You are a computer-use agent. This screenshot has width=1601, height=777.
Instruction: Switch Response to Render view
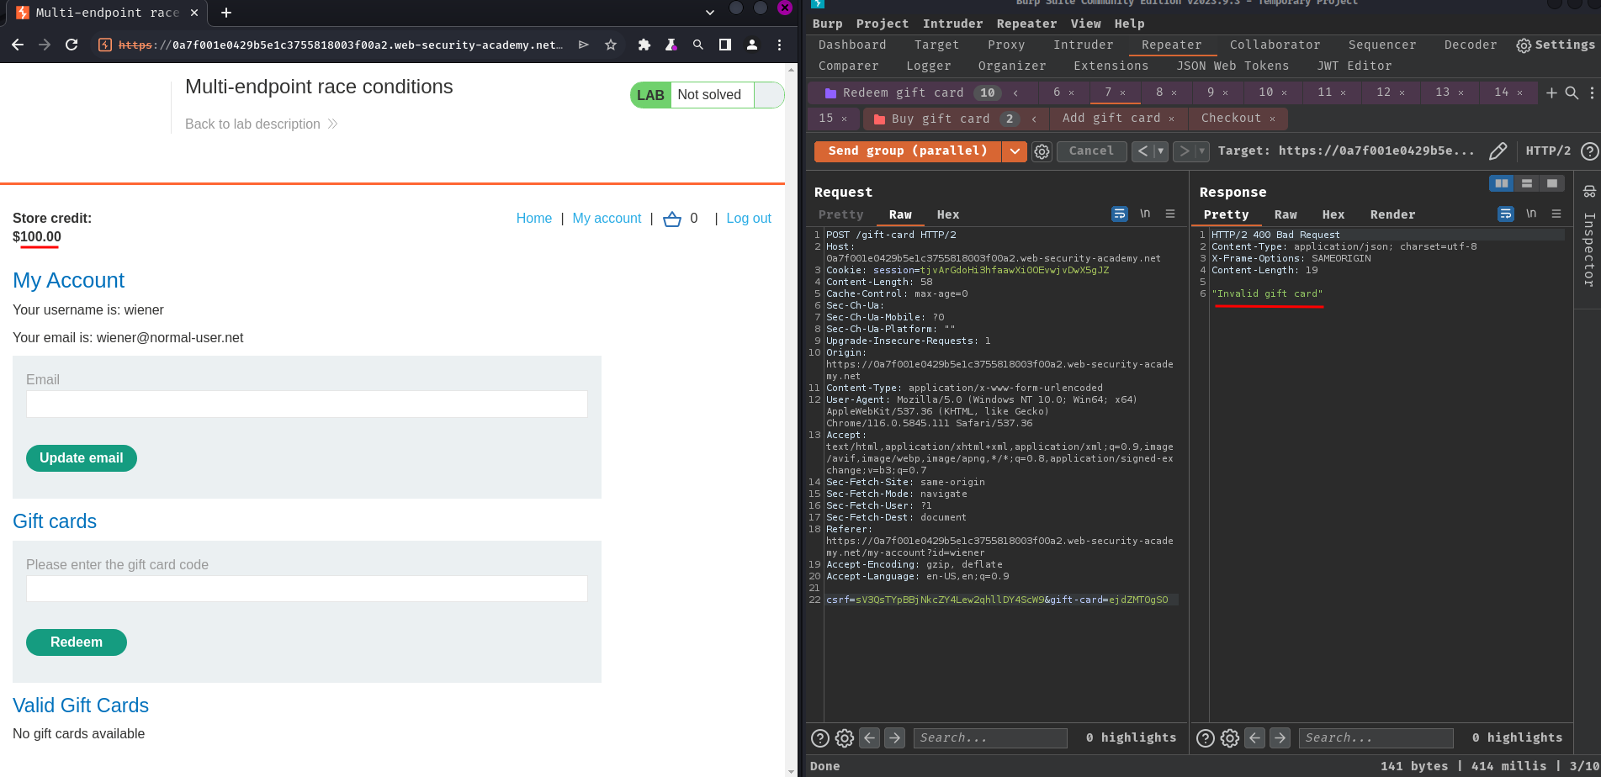tap(1392, 214)
